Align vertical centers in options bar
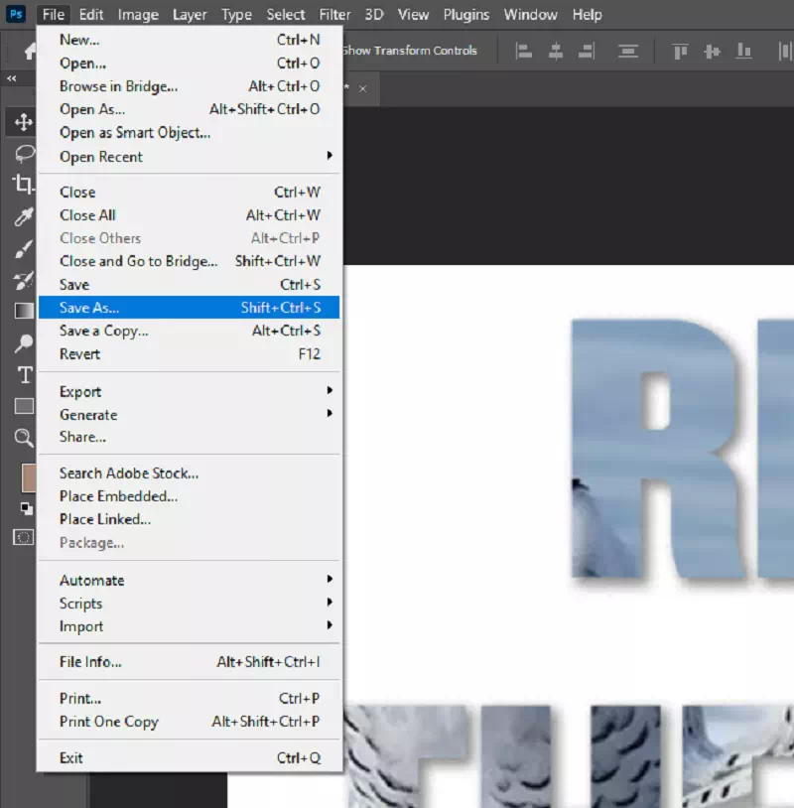Screen dimensions: 794x808 712,51
